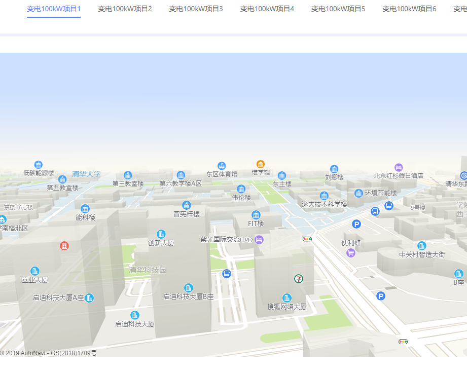
Task: Click the 北京红杉假日酒店 hotel icon
Action: [x=399, y=167]
